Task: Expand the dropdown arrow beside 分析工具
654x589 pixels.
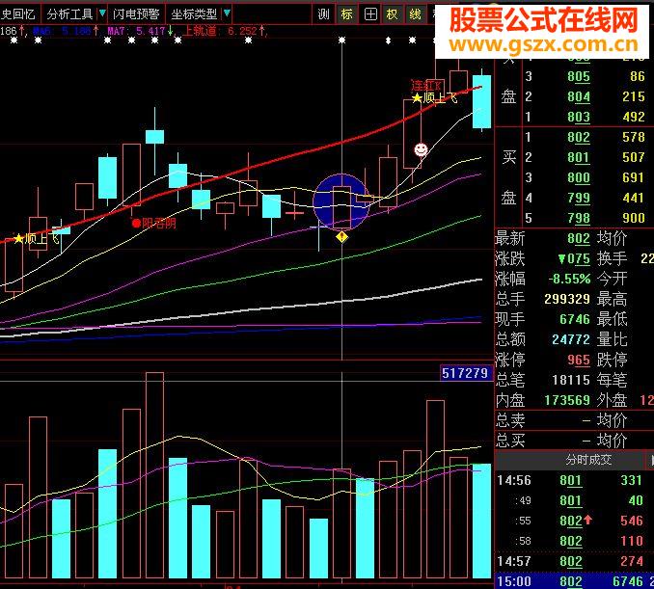Action: click(x=102, y=14)
